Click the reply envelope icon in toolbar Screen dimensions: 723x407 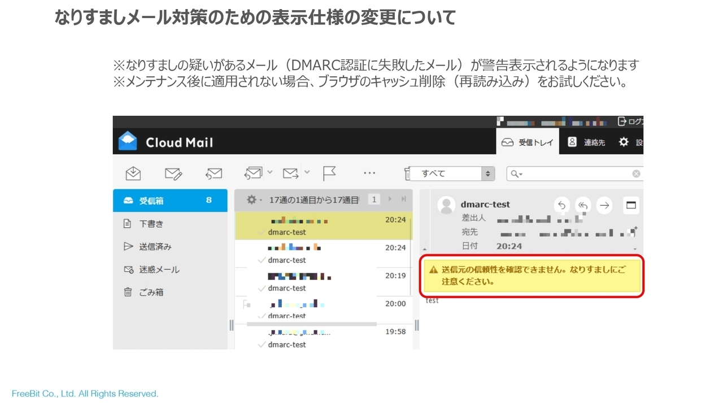214,174
